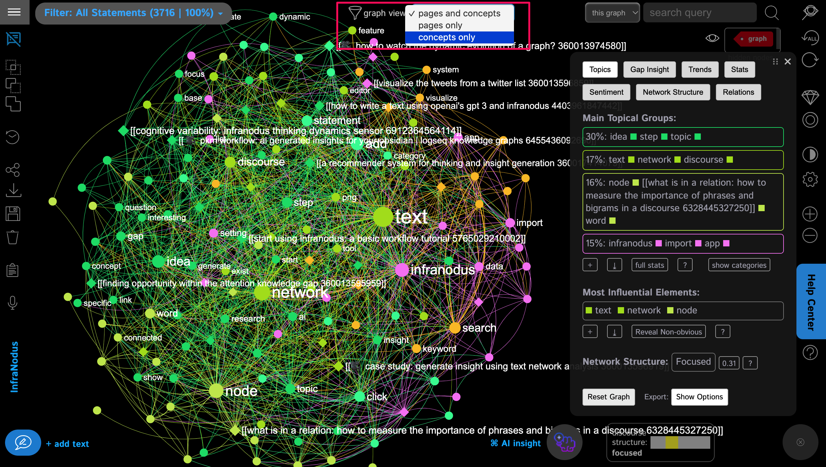
Task: Click the 0.31 modularity value button
Action: (x=729, y=363)
